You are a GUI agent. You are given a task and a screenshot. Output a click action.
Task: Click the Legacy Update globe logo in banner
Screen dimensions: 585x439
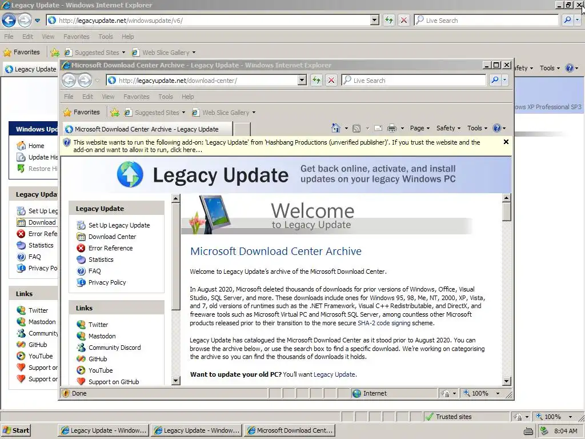click(x=130, y=174)
